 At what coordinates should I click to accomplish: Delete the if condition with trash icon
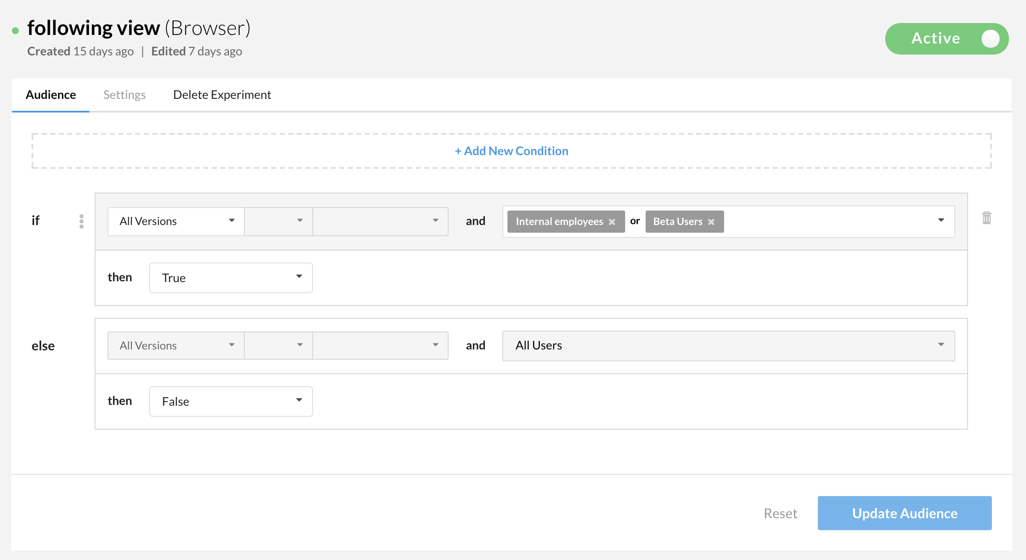986,218
